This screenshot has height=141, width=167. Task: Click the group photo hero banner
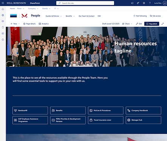tap(87, 47)
